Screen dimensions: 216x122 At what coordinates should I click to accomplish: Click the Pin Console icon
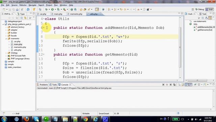pos(195,84)
